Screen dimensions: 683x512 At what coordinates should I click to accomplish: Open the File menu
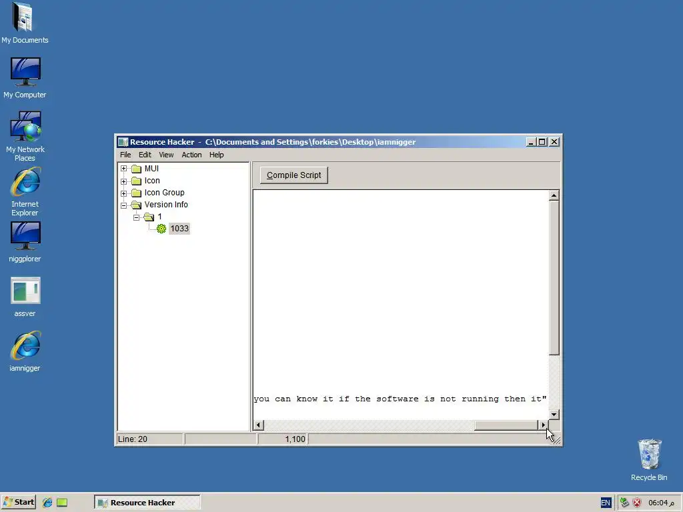tap(125, 155)
